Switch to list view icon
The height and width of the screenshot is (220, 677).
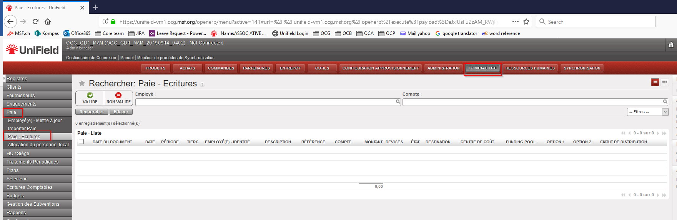coord(655,83)
